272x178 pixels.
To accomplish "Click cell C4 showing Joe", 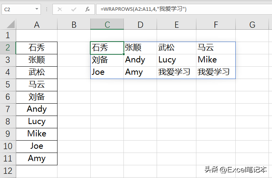I will coord(107,72).
